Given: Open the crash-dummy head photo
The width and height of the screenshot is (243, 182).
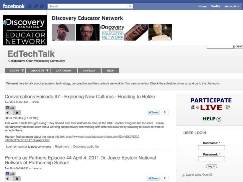Looking at the screenshot, I should coord(160,32).
